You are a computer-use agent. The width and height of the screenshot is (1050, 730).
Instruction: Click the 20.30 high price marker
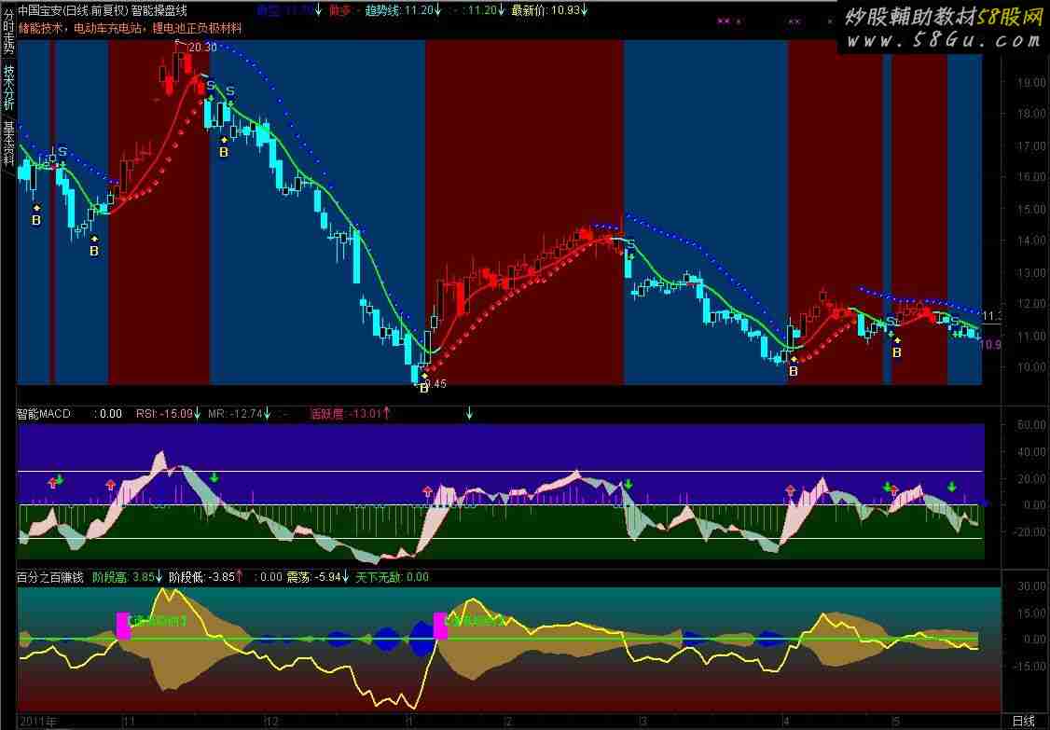coord(201,47)
